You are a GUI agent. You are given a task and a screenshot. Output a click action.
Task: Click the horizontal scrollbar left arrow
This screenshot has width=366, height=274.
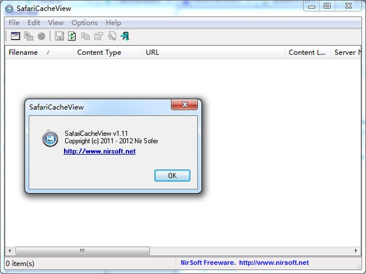[10, 251]
